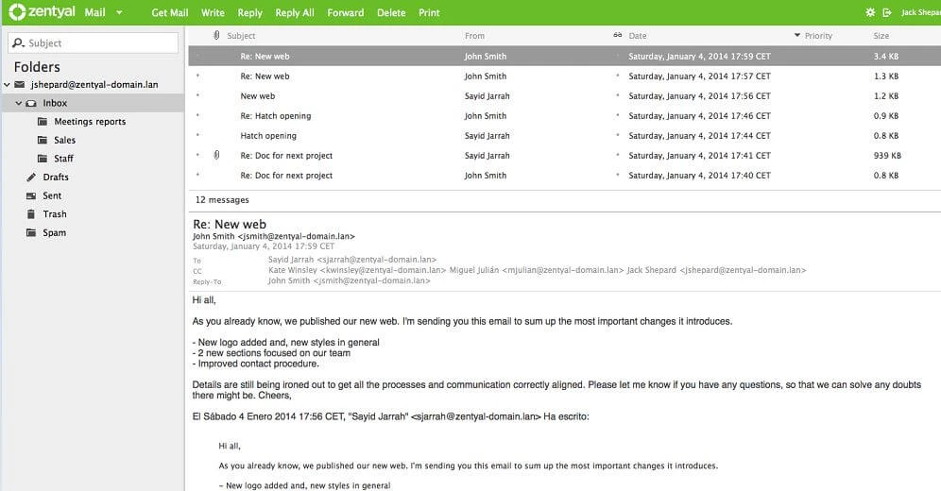Sort messages by From column

tap(474, 36)
